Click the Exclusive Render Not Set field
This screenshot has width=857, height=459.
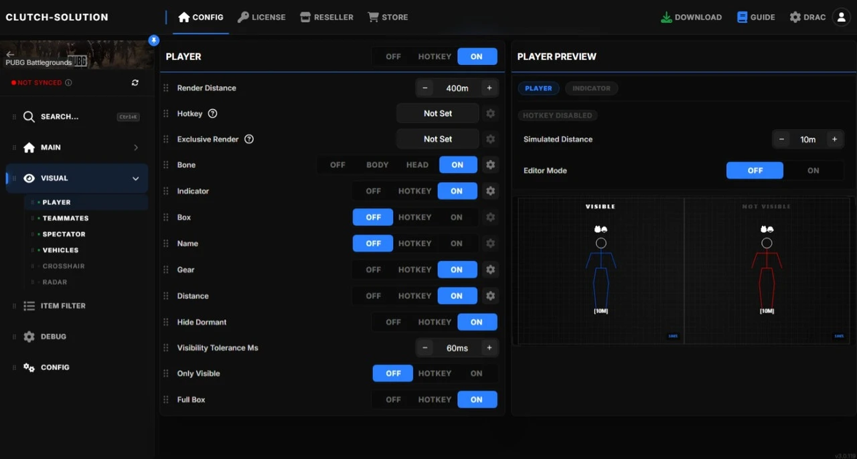(438, 139)
